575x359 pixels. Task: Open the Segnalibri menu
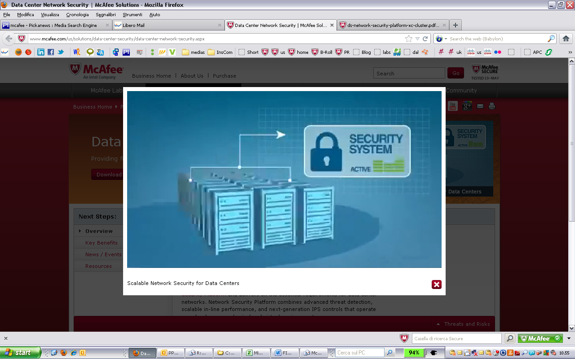[106, 14]
